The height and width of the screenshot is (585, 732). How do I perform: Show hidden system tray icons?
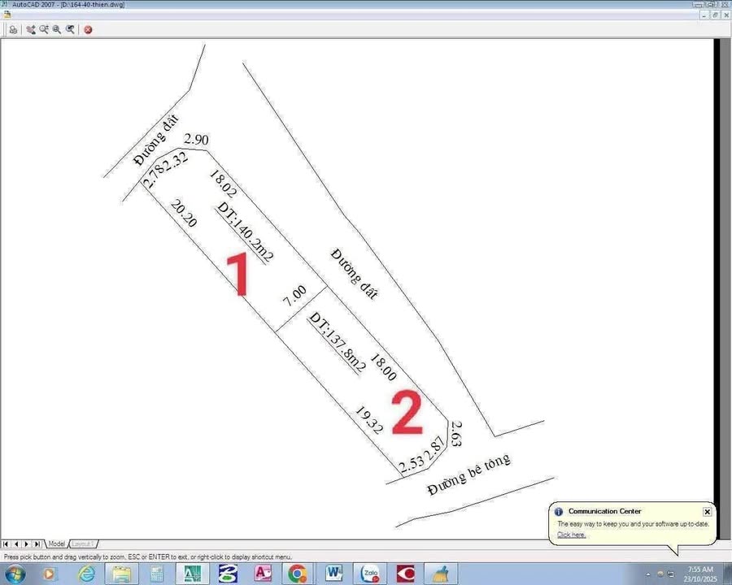pyautogui.click(x=648, y=574)
